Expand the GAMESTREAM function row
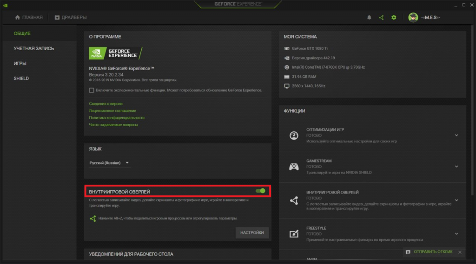 456,167
